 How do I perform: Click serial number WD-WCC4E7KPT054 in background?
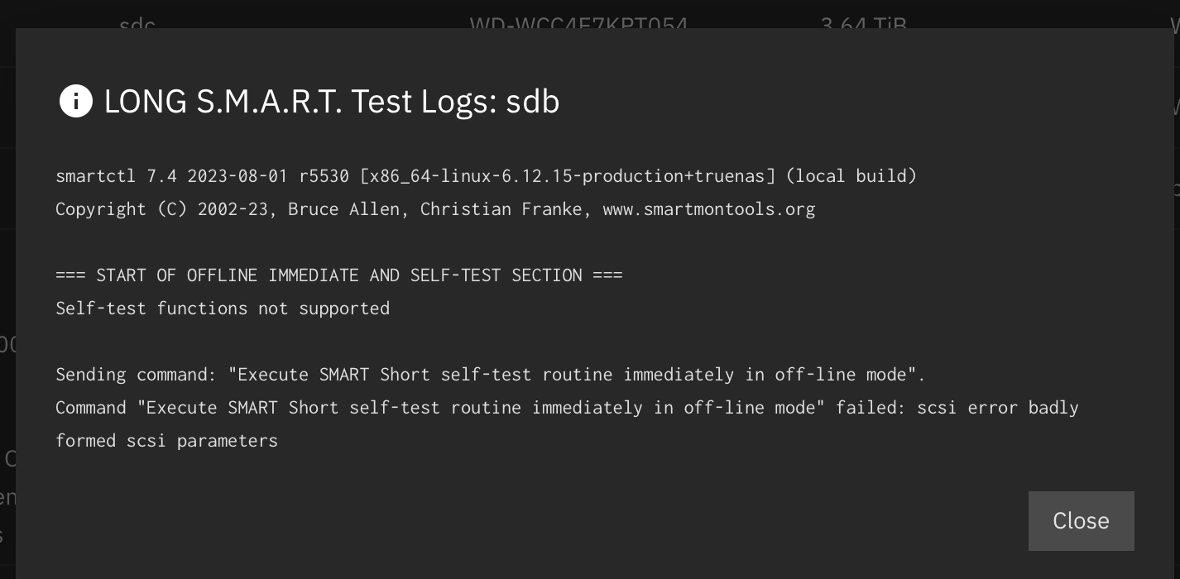578,25
